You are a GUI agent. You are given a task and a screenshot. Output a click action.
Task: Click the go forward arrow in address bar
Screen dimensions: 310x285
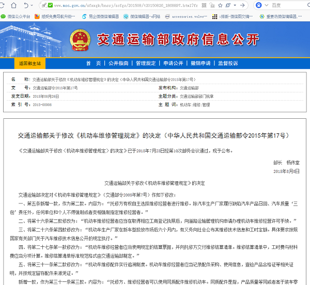(242, 5)
